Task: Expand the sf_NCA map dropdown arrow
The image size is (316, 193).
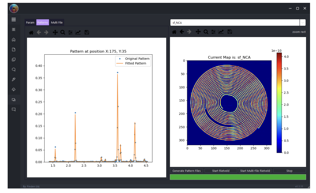Action: [303, 23]
